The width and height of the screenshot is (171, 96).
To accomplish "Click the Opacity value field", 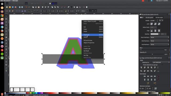I will (166, 54).
